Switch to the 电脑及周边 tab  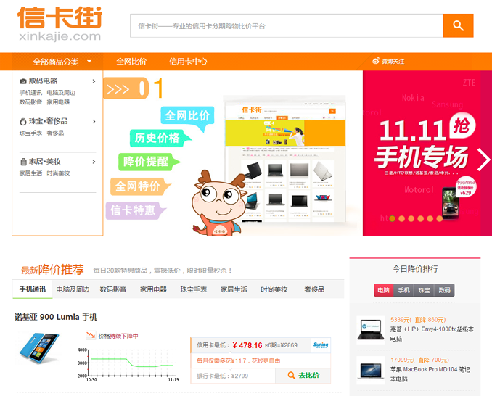pyautogui.click(x=73, y=289)
